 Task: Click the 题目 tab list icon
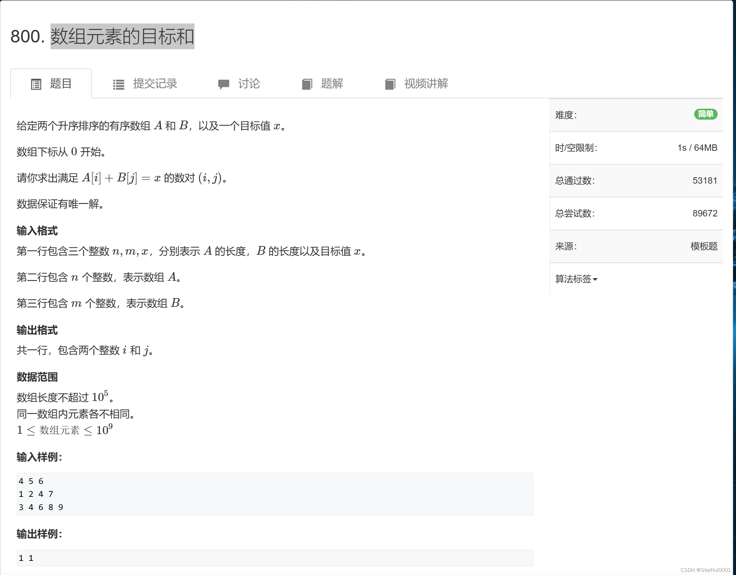coord(36,84)
